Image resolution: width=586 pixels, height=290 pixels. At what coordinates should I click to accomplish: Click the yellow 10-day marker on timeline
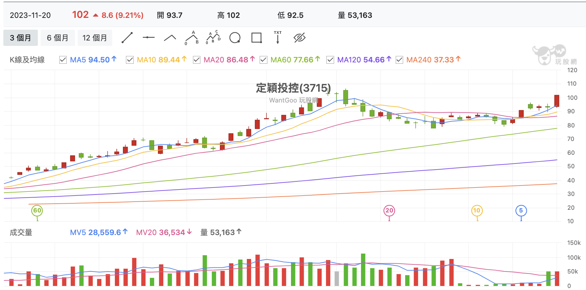pyautogui.click(x=477, y=211)
